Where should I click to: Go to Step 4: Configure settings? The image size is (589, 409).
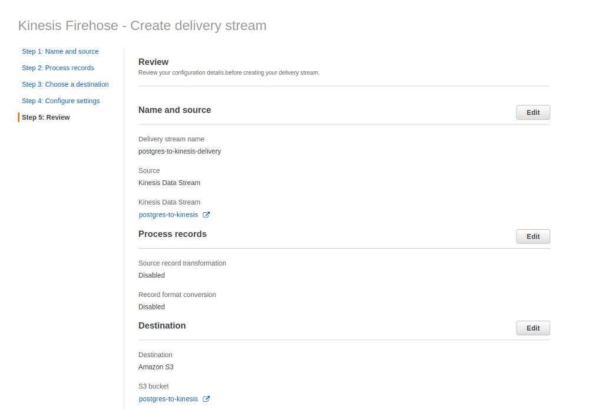pyautogui.click(x=61, y=101)
